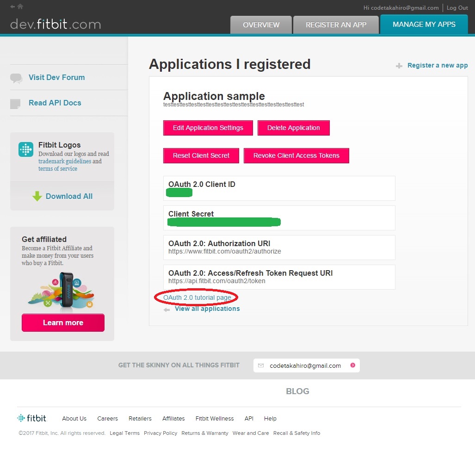475x452 pixels.
Task: Open Legal Terms footer link
Action: click(x=124, y=433)
